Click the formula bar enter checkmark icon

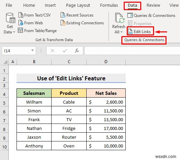click(65, 51)
